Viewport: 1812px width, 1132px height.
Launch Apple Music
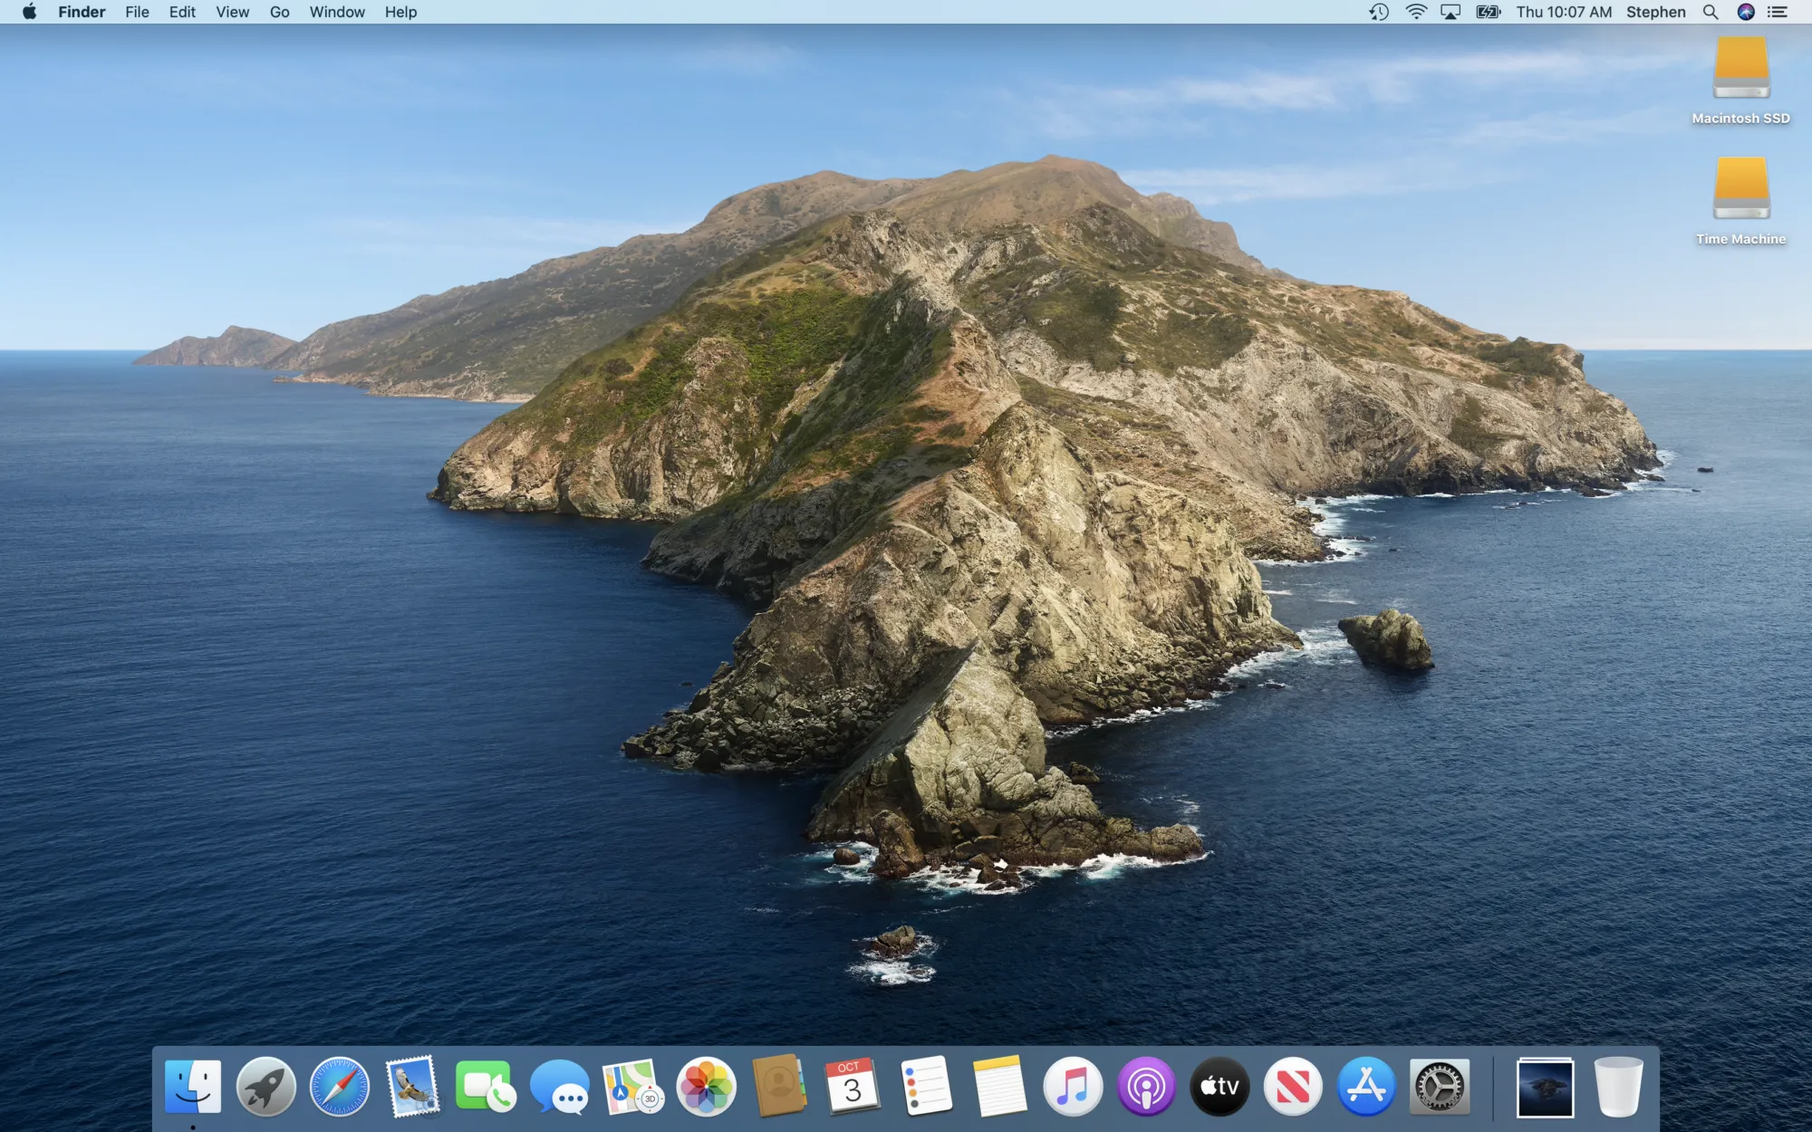[x=1074, y=1087]
